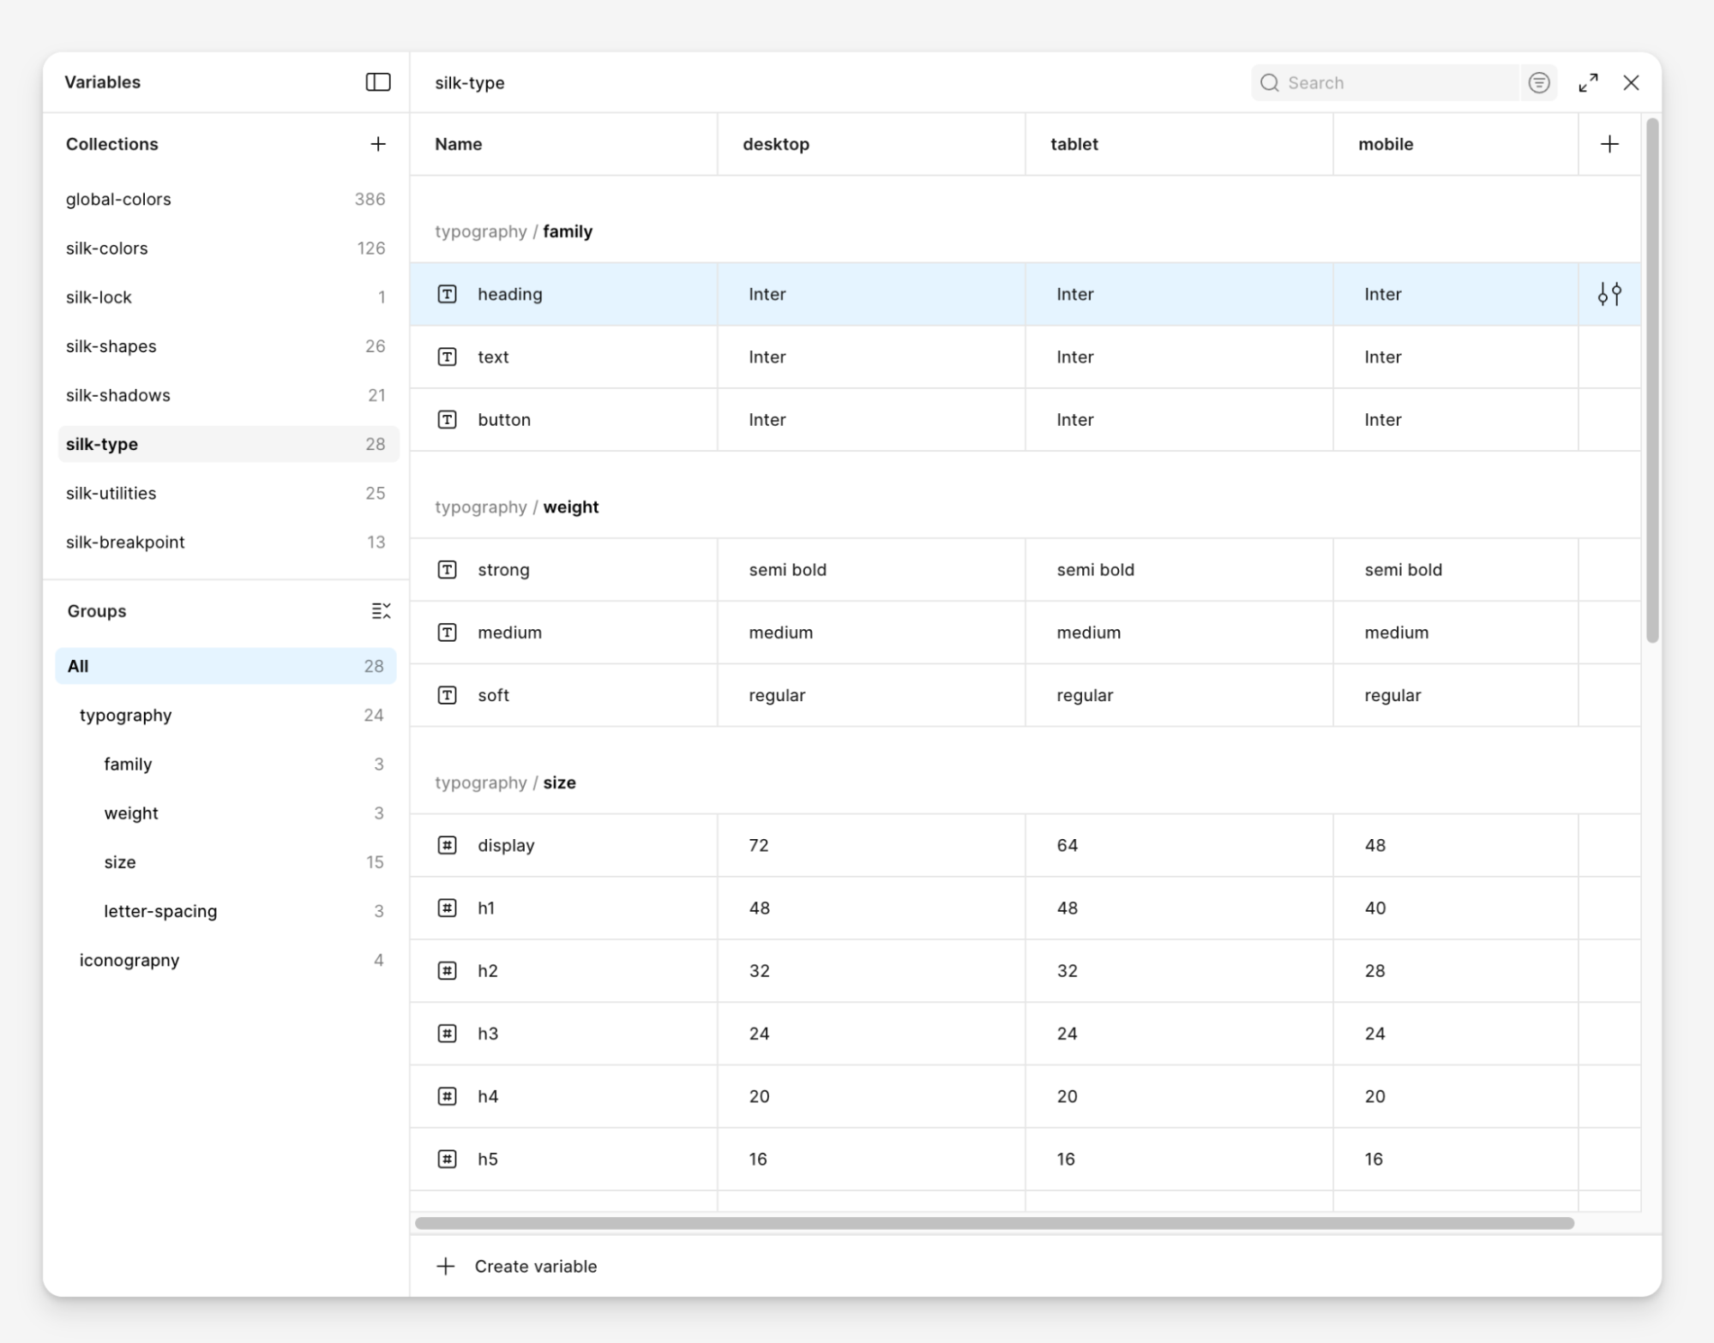Screen dimensions: 1714x1343
Task: Click the string type icon beside strong
Action: 447,570
